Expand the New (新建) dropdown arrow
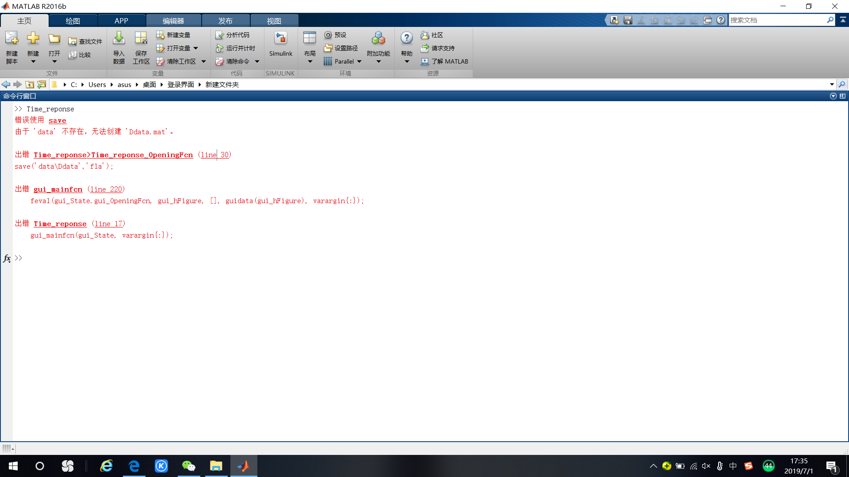 33,62
